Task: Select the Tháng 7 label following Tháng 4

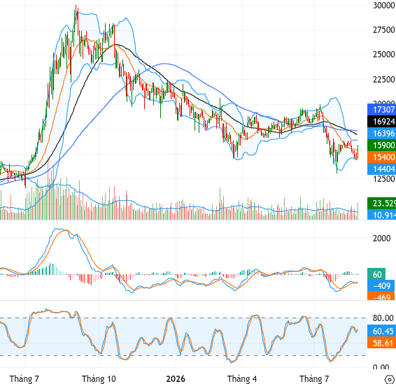Action: click(x=314, y=379)
